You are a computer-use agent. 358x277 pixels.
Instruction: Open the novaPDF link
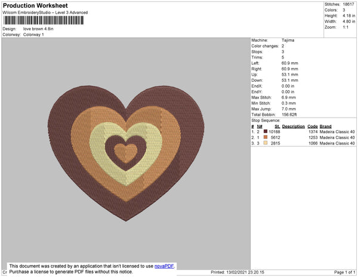point(164,266)
